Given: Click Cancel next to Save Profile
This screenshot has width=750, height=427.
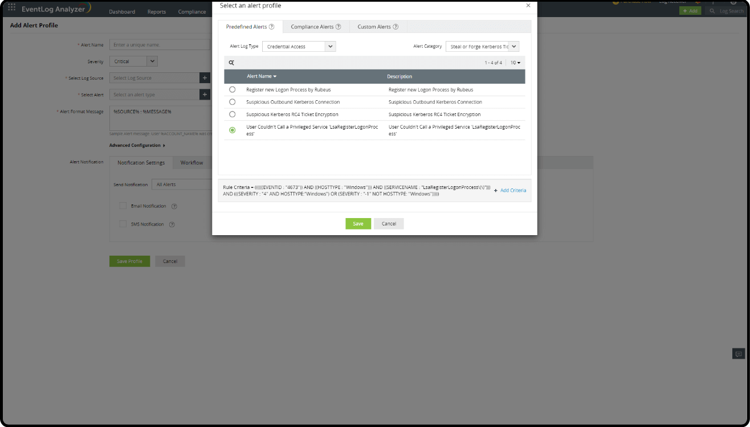Looking at the screenshot, I should pyautogui.click(x=170, y=261).
